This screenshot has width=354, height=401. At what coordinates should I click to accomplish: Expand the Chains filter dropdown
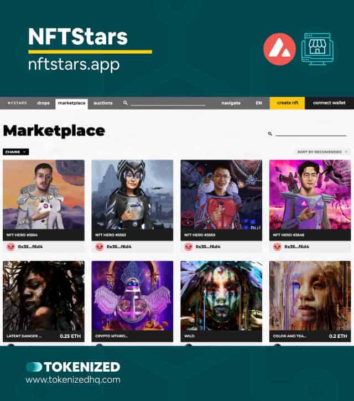pos(16,152)
